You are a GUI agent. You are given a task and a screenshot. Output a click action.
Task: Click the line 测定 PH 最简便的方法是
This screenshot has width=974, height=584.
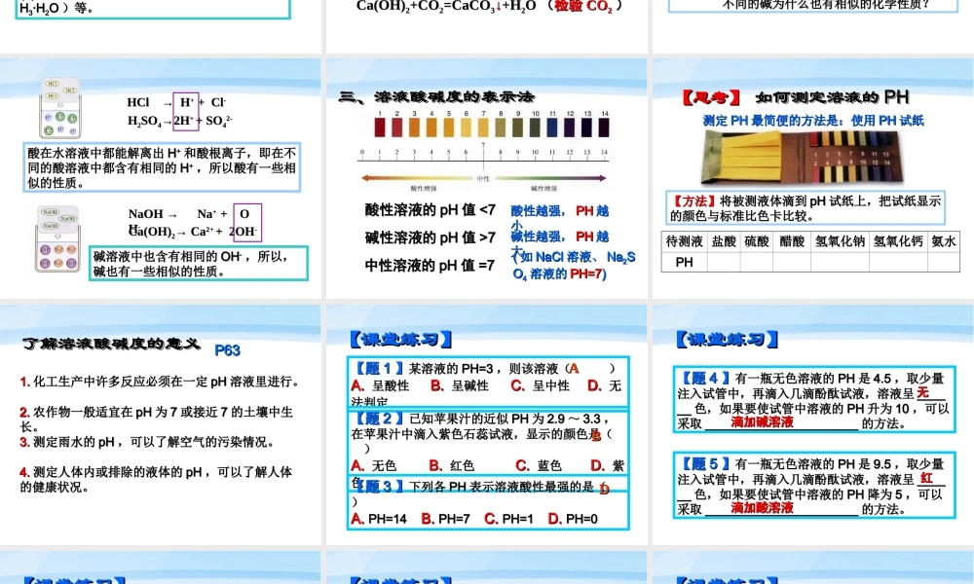coord(813,121)
